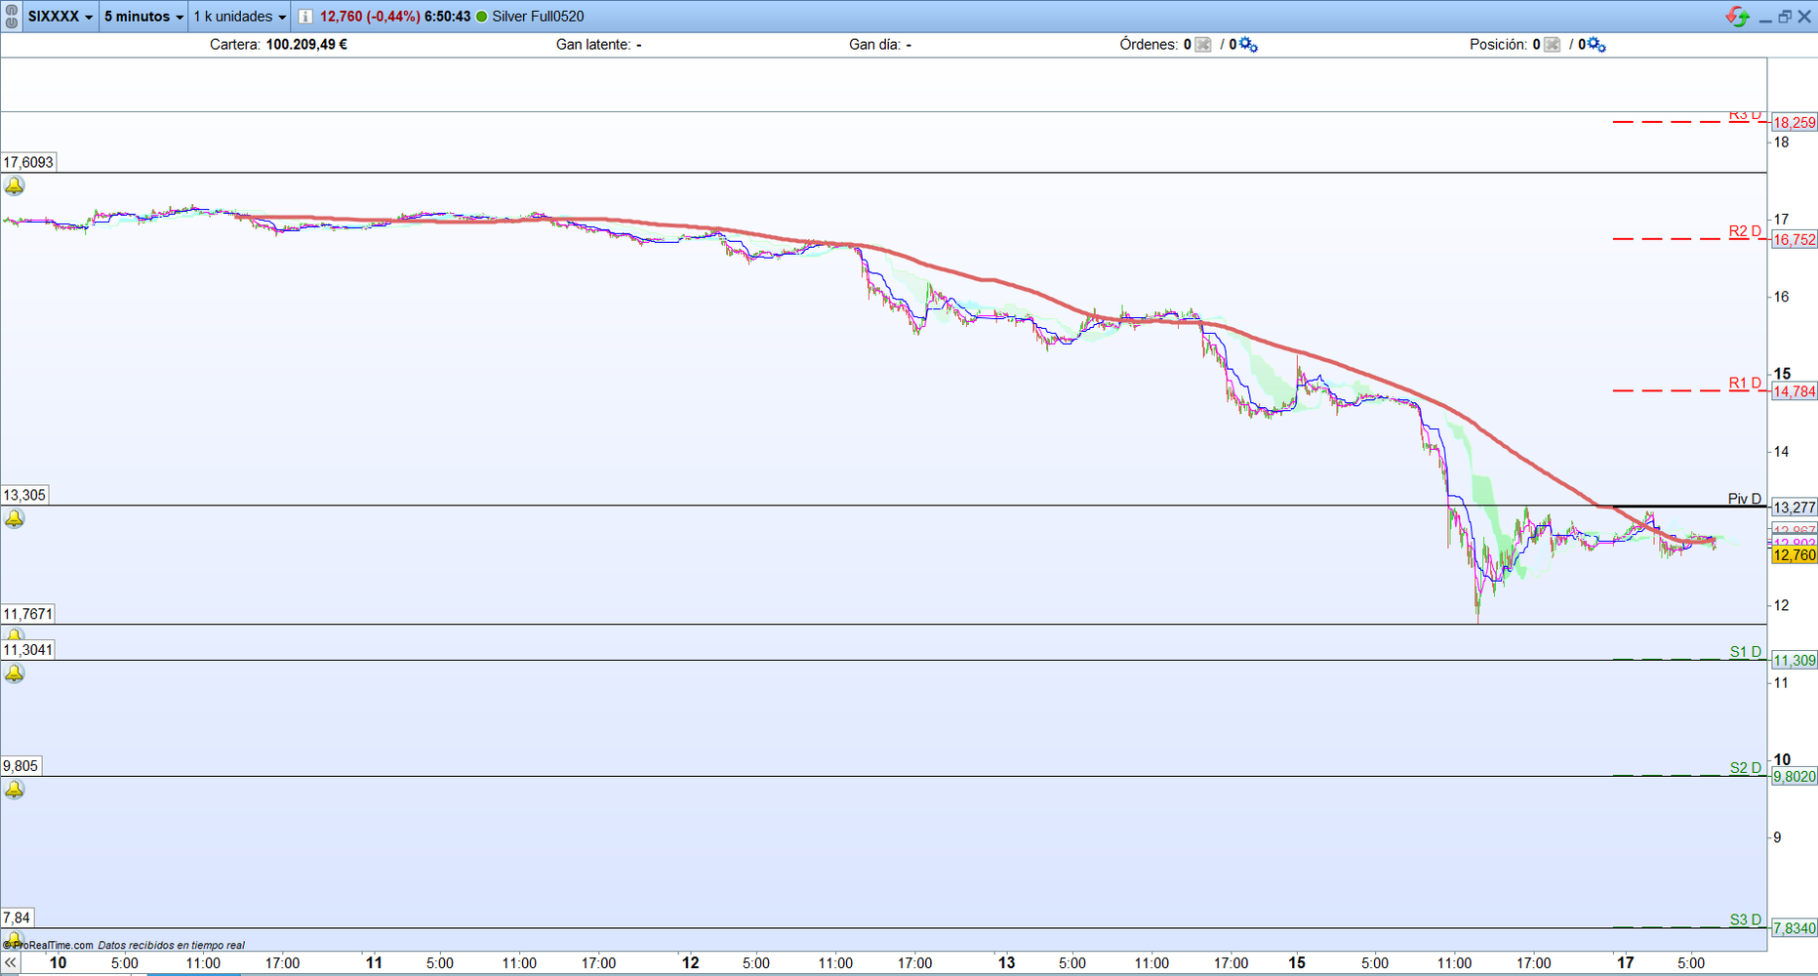This screenshot has height=976, width=1818.
Task: Toggle the alarm bell at price 17,6093
Action: tap(14, 185)
